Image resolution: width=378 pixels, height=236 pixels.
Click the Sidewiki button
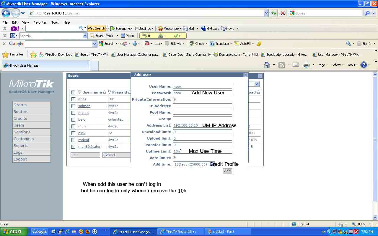click(173, 44)
